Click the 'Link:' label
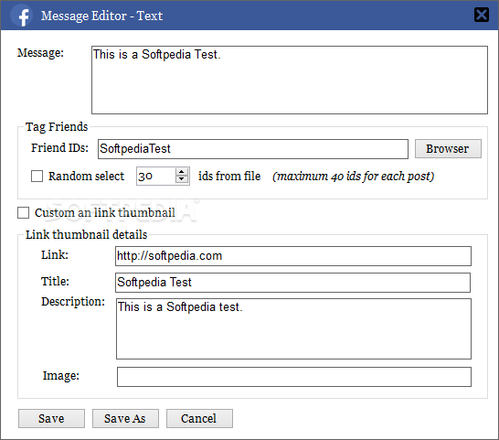Image resolution: width=499 pixels, height=440 pixels. (x=55, y=255)
